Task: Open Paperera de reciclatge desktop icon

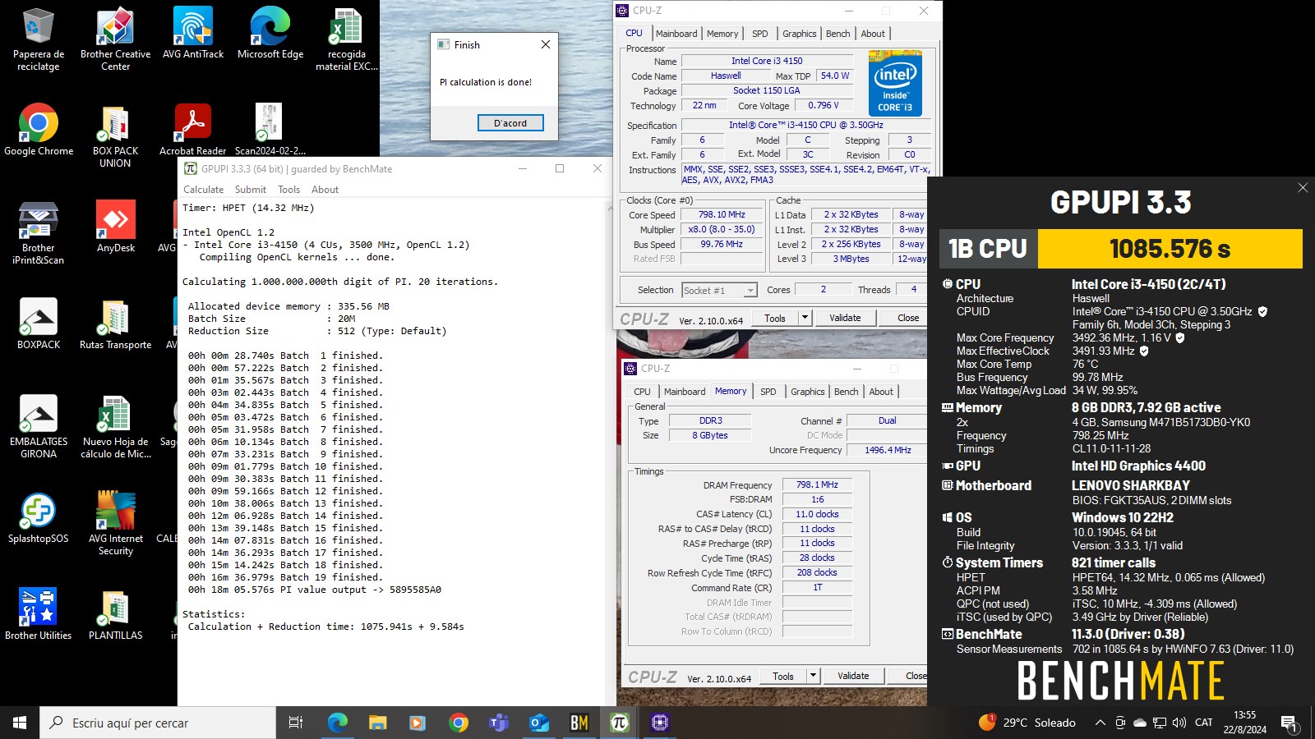Action: click(x=38, y=39)
